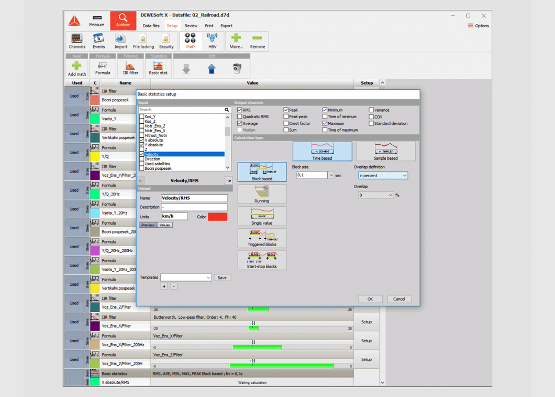Open Options menu
Screen dimensions: 555x397
coord(478,26)
